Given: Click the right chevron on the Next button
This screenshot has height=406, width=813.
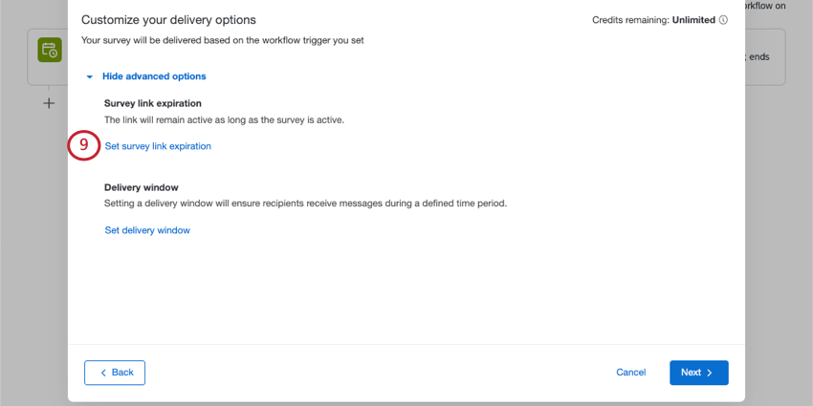Looking at the screenshot, I should click(x=710, y=373).
